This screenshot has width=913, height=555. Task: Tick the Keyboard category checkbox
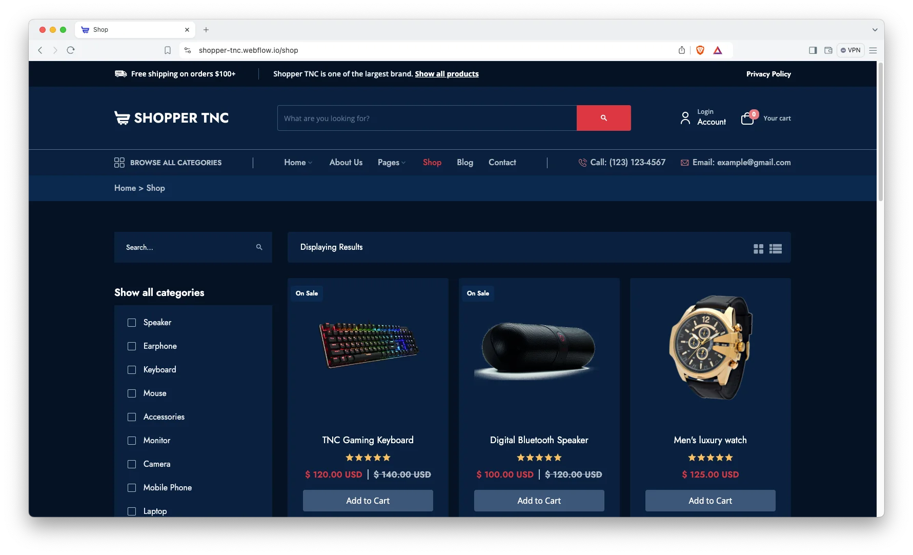pyautogui.click(x=132, y=370)
